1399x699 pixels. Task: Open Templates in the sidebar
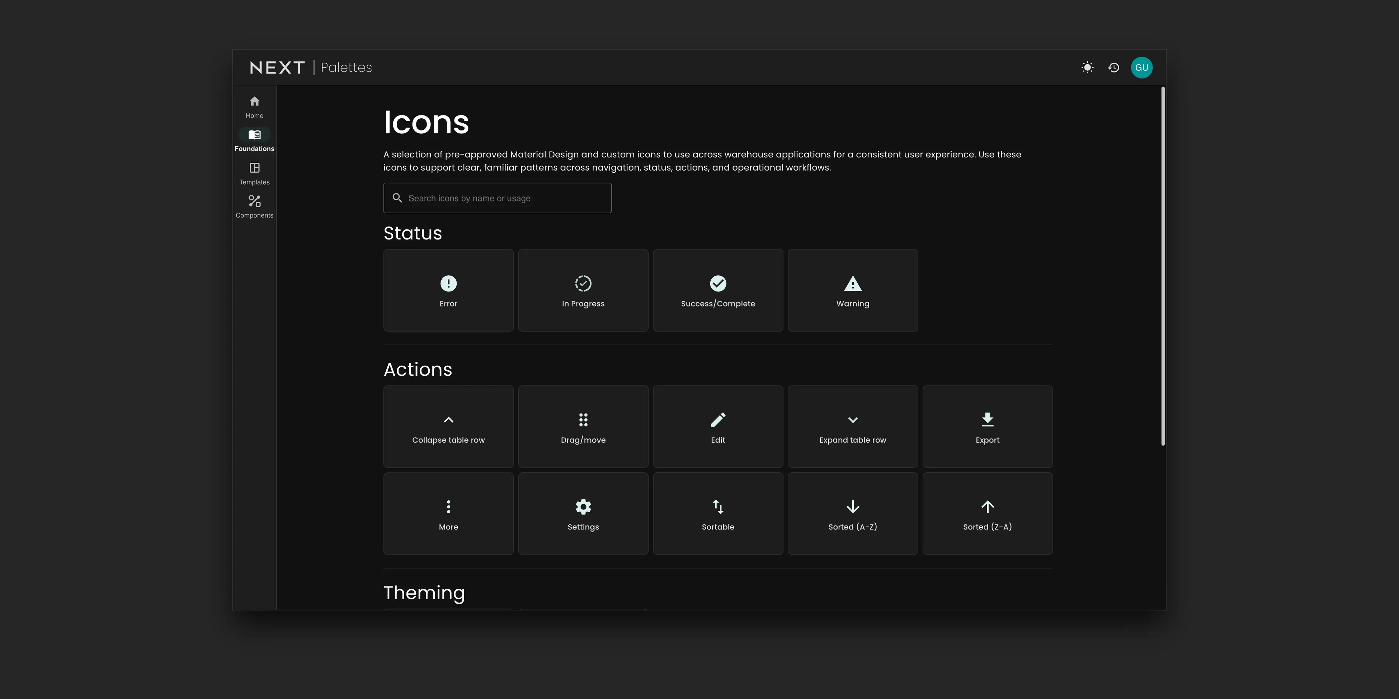click(254, 173)
